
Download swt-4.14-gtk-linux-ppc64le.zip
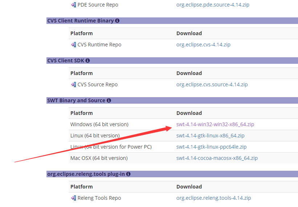pos(211,147)
